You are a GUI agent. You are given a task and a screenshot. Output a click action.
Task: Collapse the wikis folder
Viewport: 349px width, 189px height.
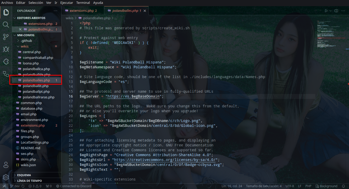[x=24, y=46]
